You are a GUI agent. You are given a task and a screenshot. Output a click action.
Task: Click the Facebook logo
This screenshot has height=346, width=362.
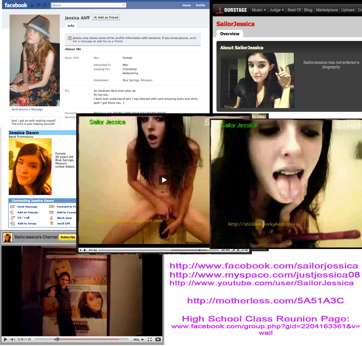point(16,5)
